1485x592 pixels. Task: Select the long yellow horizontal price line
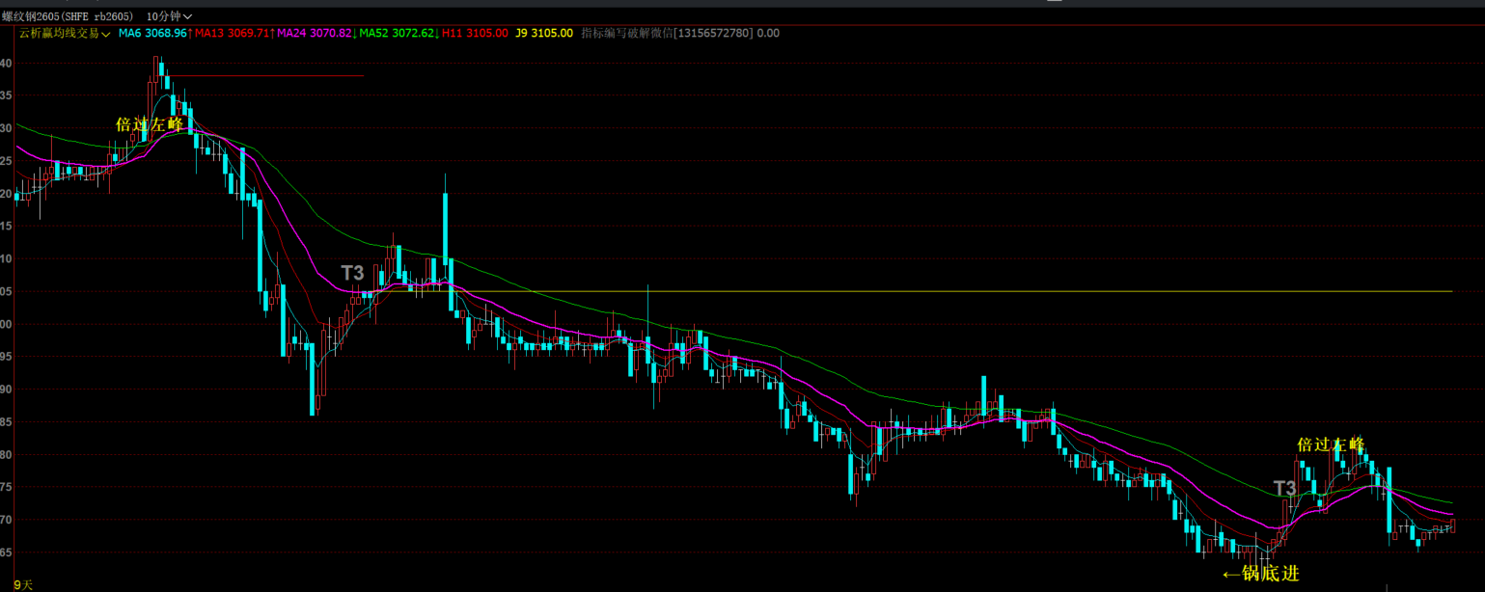click(x=965, y=291)
